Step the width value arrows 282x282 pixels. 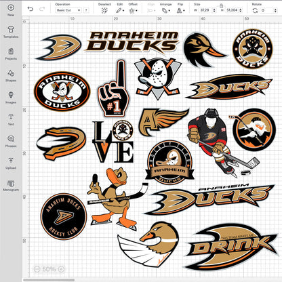tap(214, 10)
